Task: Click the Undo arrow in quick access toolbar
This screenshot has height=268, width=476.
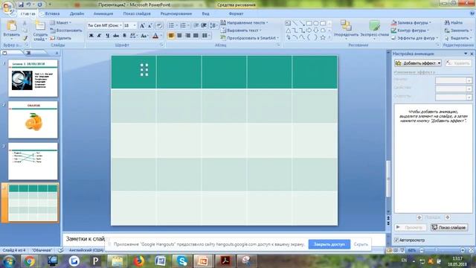Action: pos(28,4)
